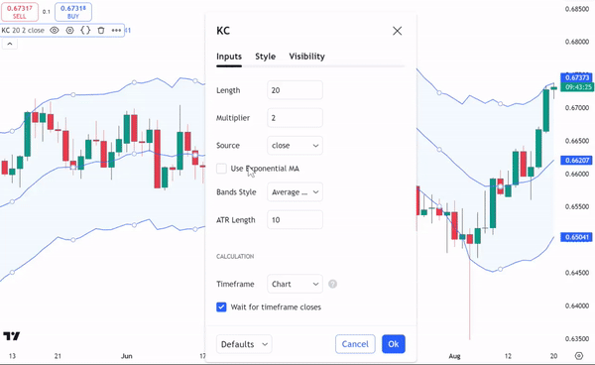Confirm settings with the Ok button
This screenshot has width=595, height=365.
click(x=394, y=344)
